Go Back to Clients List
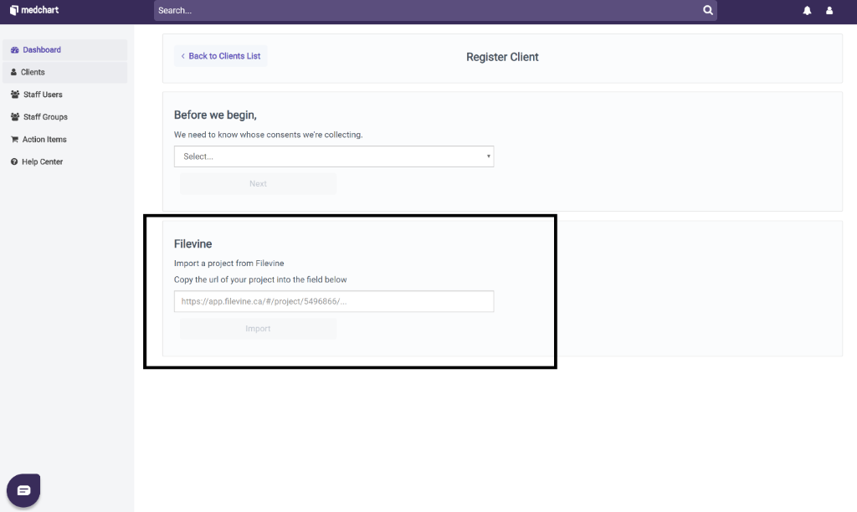857x512 pixels. [221, 56]
